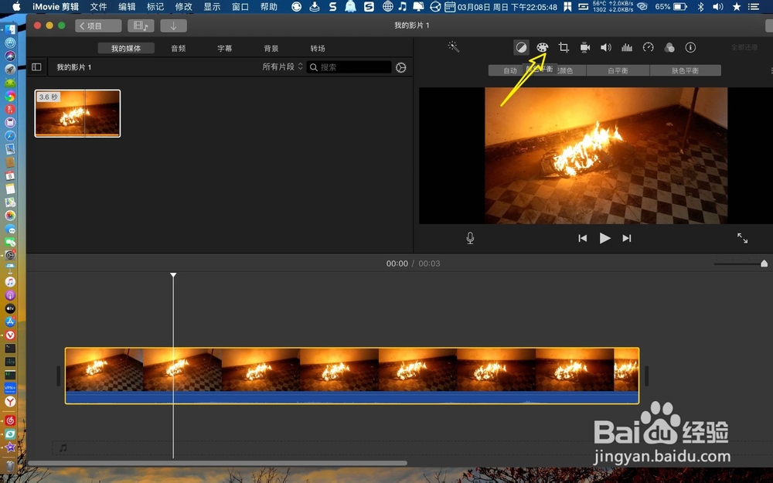Switch to 音频 tab

point(179,48)
